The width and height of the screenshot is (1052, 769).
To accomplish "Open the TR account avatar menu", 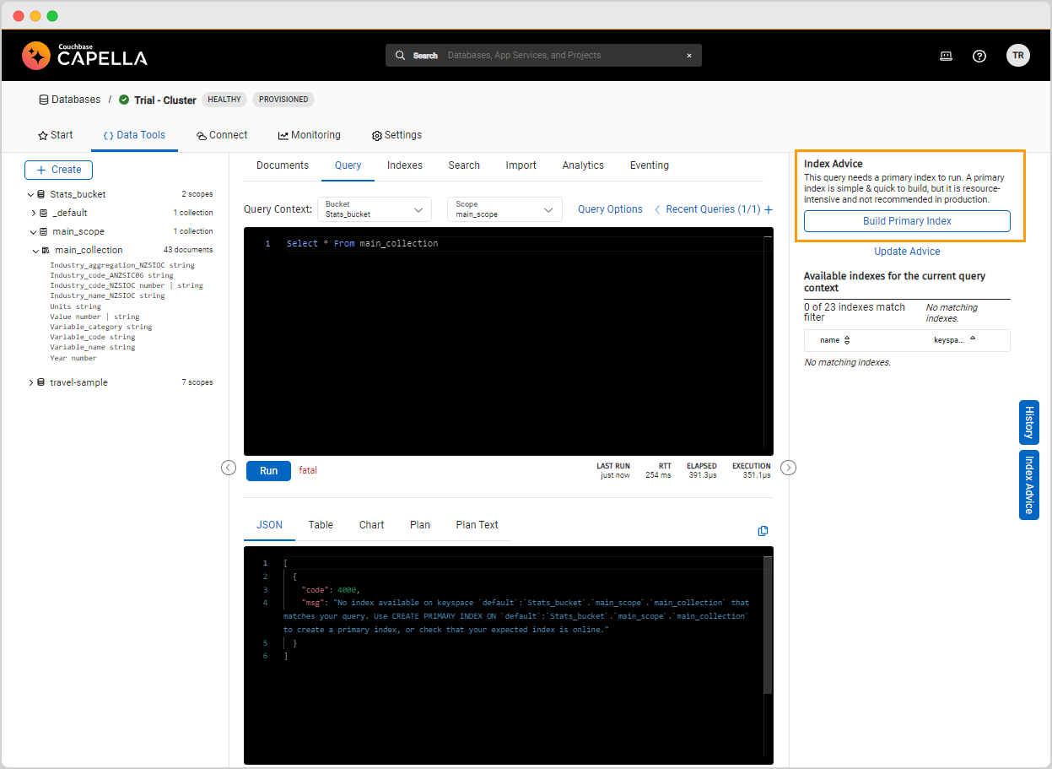I will pyautogui.click(x=1018, y=55).
